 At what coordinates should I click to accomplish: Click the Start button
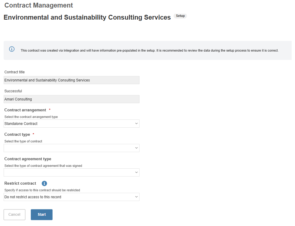(x=42, y=215)
